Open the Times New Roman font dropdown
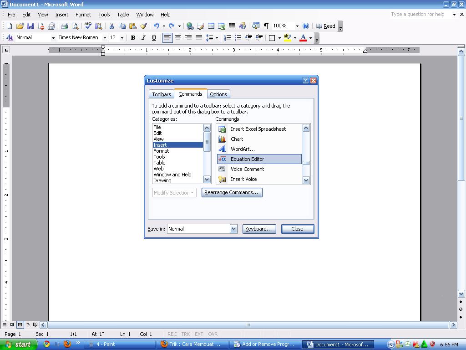Image resolution: width=466 pixels, height=350 pixels. tap(105, 38)
